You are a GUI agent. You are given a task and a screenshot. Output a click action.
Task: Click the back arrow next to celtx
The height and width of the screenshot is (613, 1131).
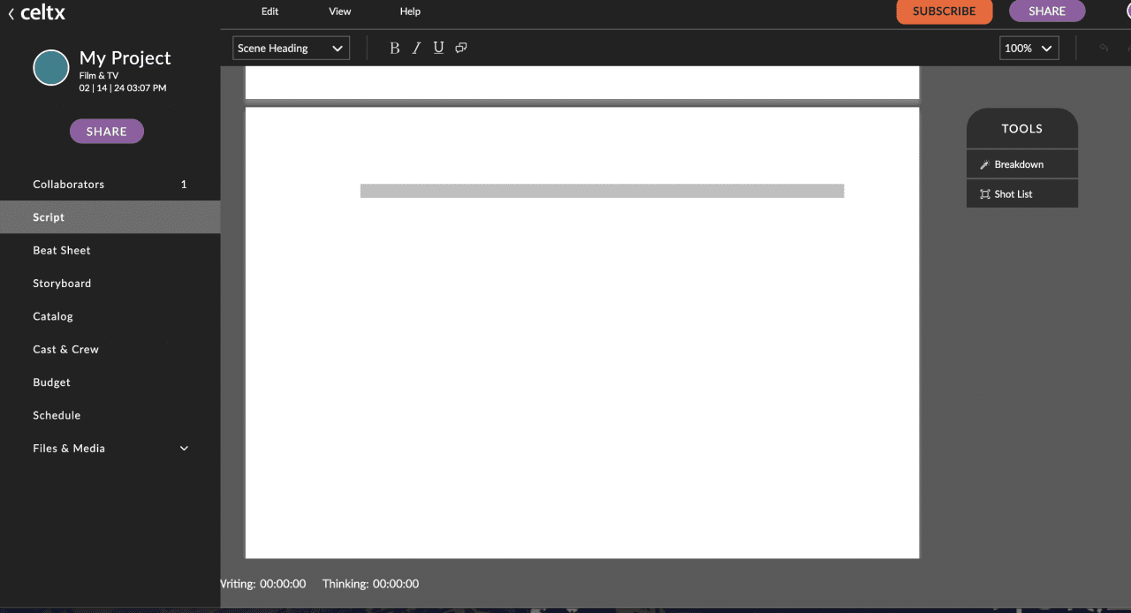point(10,12)
